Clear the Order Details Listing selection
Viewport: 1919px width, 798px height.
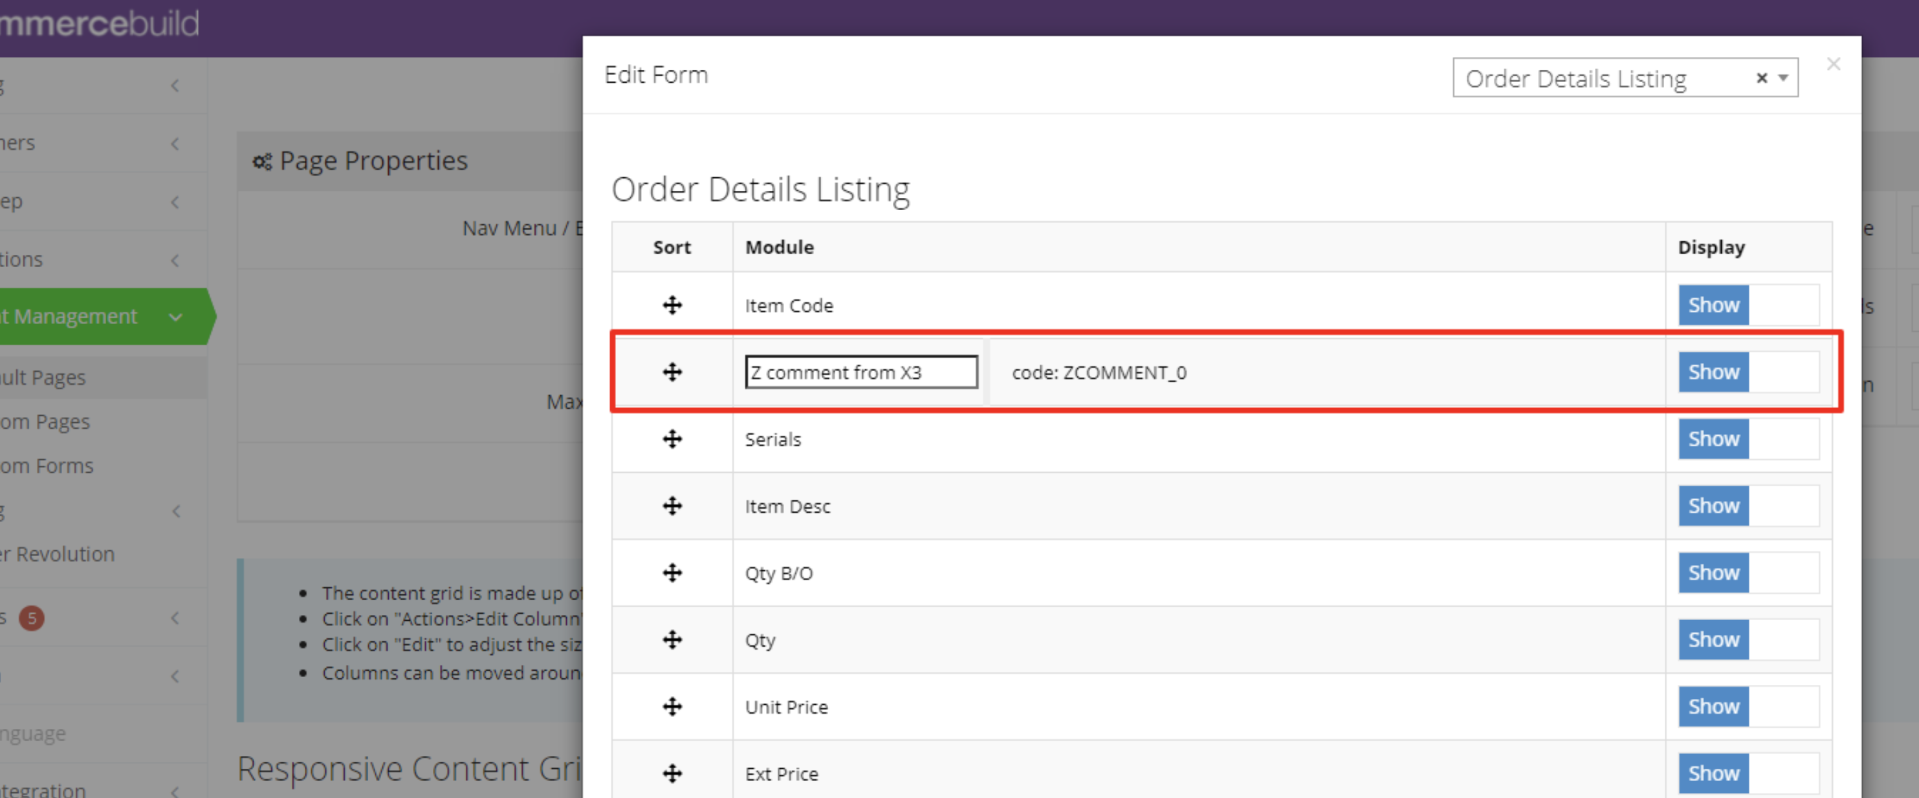(x=1761, y=78)
